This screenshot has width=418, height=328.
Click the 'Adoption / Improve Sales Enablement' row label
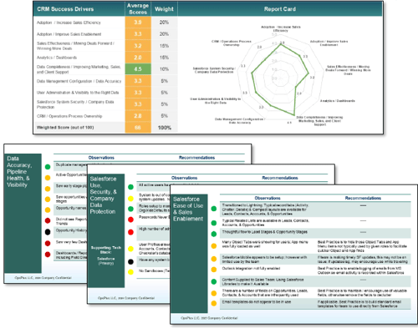click(69, 34)
